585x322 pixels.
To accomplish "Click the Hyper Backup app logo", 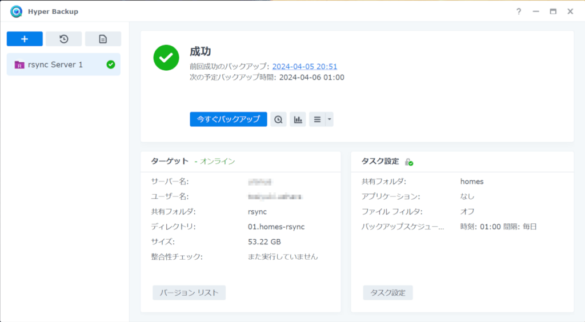I will [x=16, y=11].
